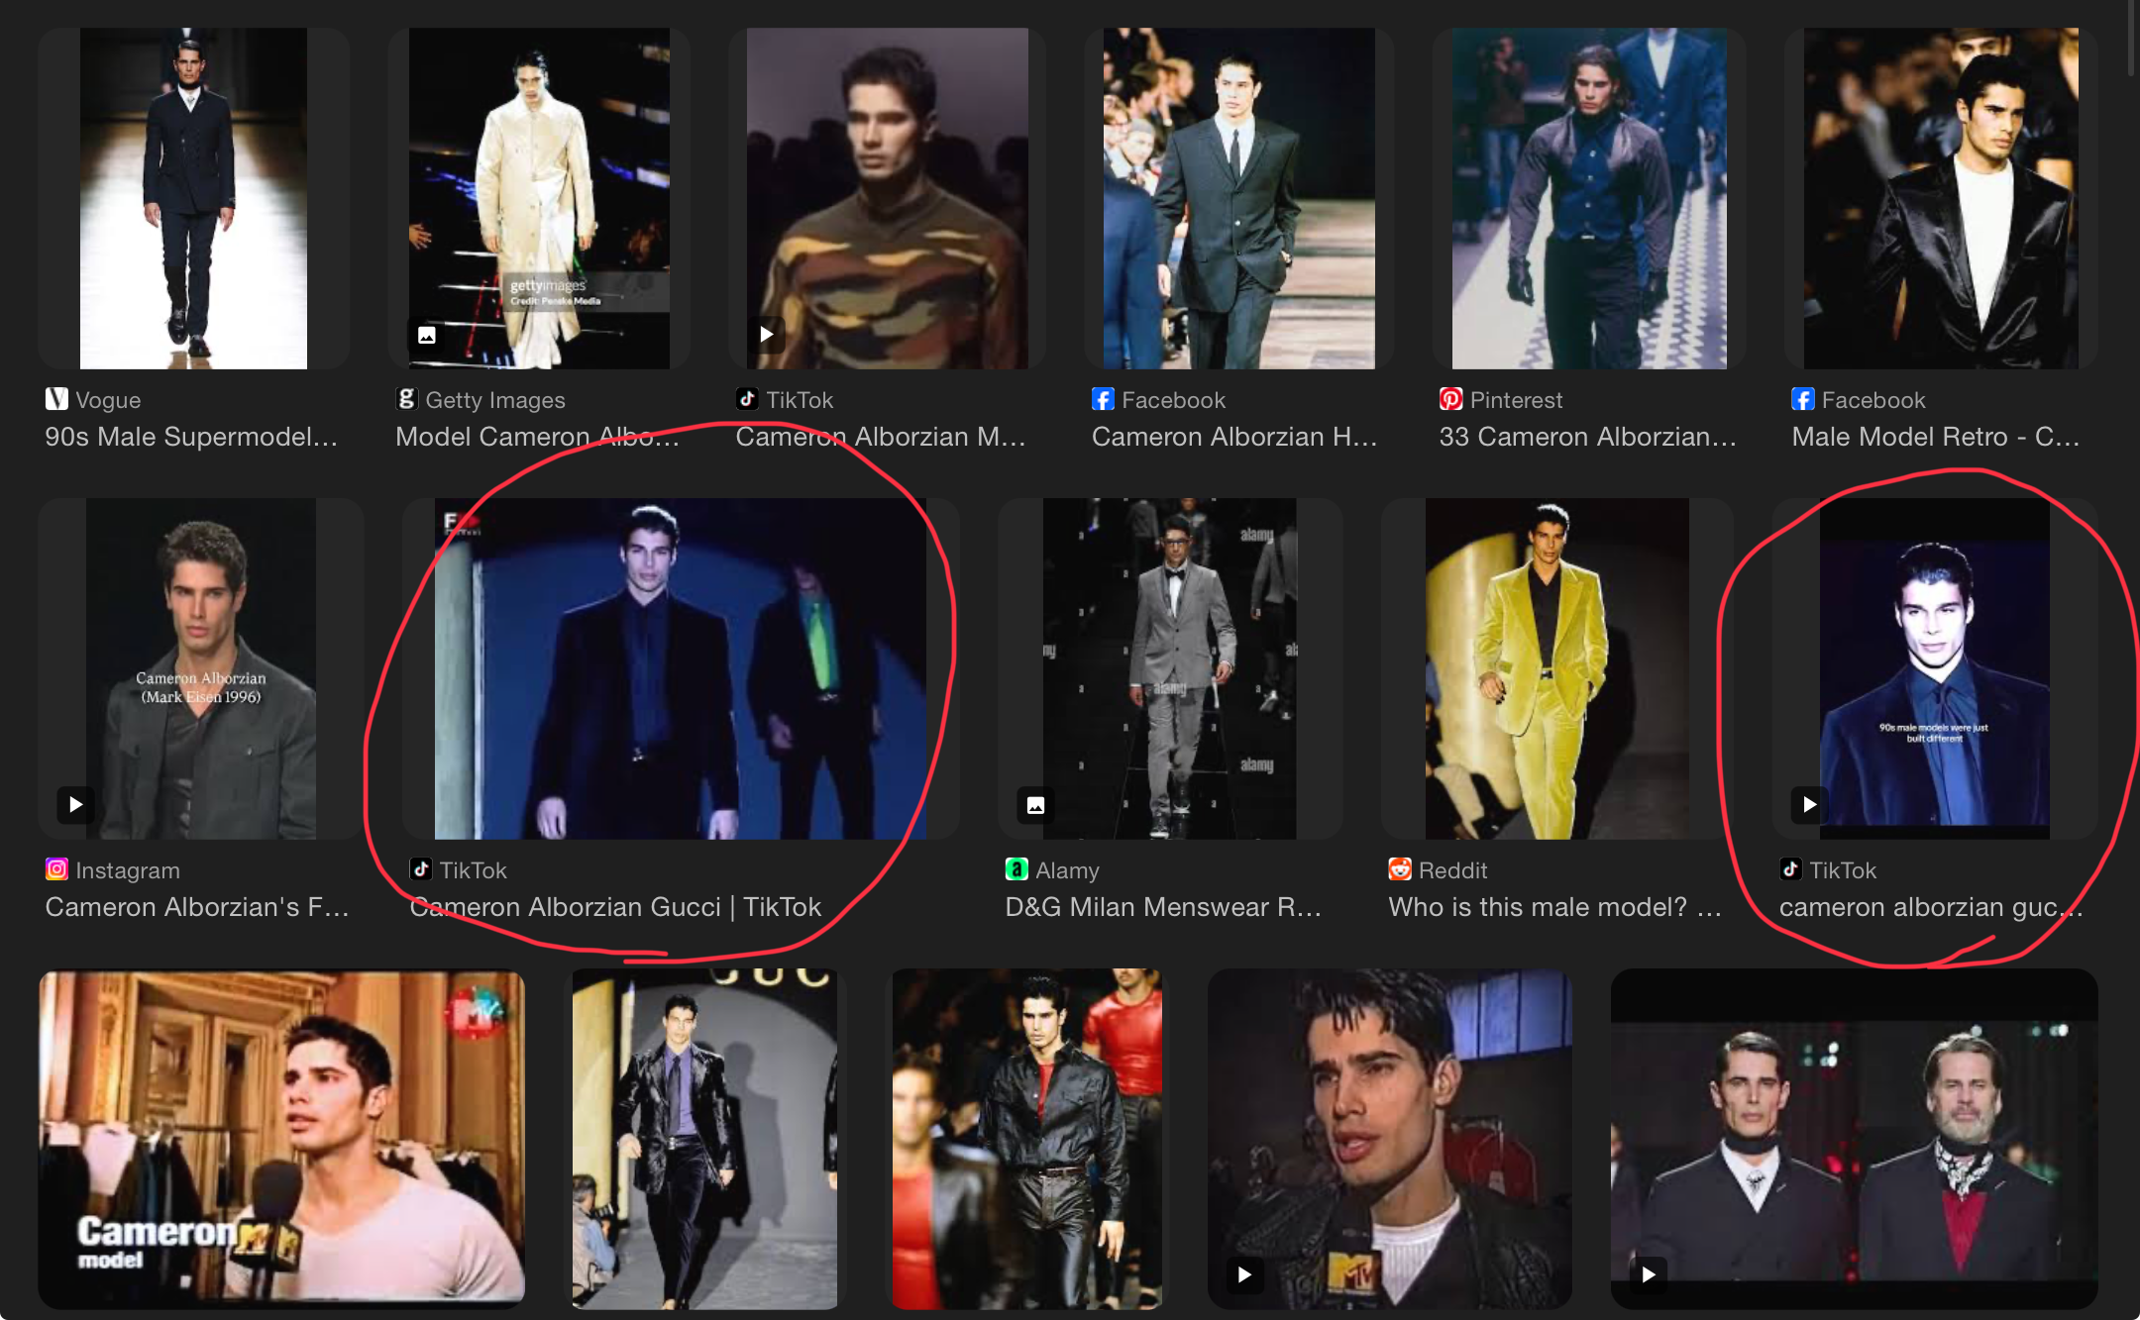The image size is (2140, 1320).
Task: Click the Getty Images source favicon
Action: pos(406,399)
